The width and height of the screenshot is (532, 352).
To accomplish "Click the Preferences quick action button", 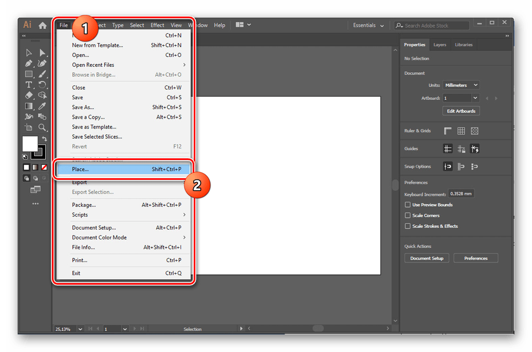I will (x=476, y=258).
